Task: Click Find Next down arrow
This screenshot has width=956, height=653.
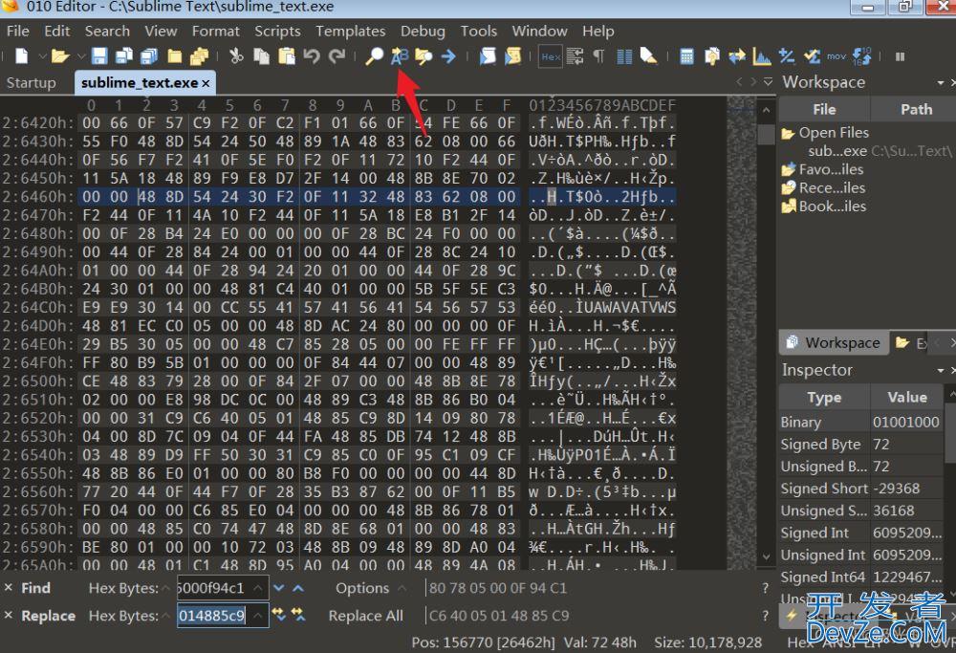Action: 279,588
